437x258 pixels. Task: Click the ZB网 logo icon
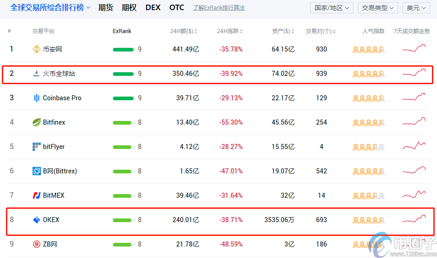(x=37, y=244)
